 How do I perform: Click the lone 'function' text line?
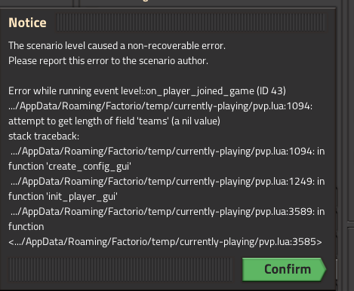[26, 227]
